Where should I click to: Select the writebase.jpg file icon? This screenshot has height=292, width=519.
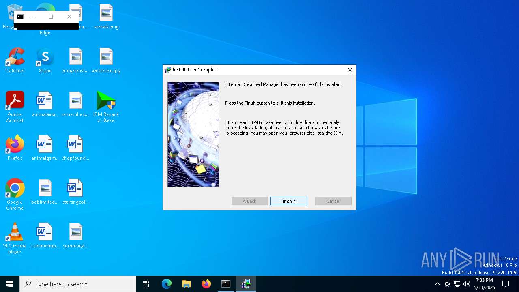click(106, 61)
